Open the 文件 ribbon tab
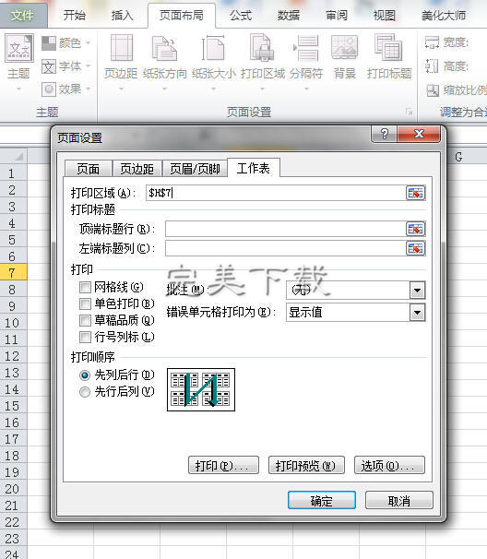The height and width of the screenshot is (559, 487). point(23,16)
